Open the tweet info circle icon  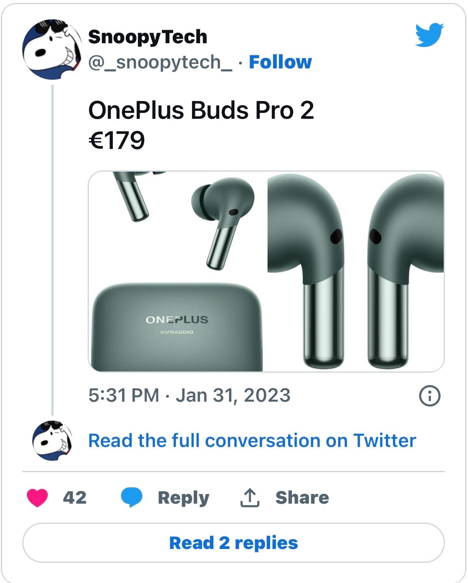tap(430, 395)
